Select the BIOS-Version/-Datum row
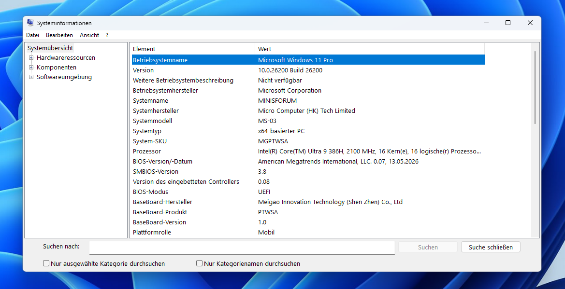 click(308, 161)
